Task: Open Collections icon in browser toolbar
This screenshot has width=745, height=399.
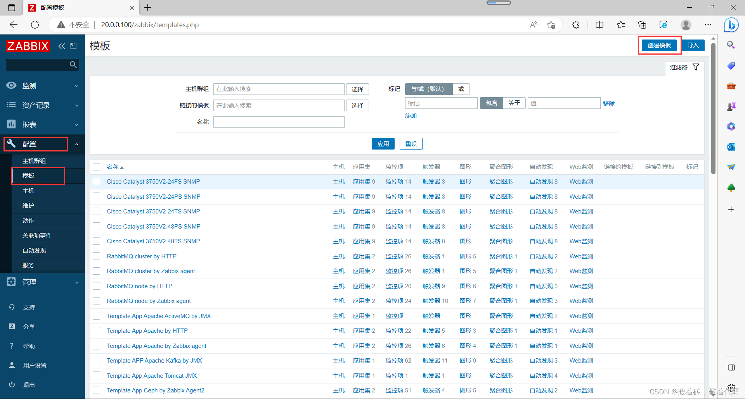Action: 642,25
